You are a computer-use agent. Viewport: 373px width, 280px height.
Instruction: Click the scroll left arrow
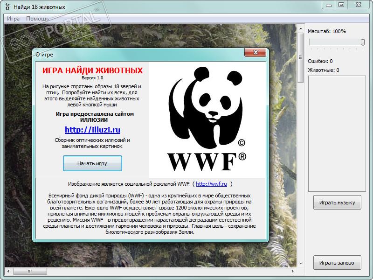[x=8, y=271]
